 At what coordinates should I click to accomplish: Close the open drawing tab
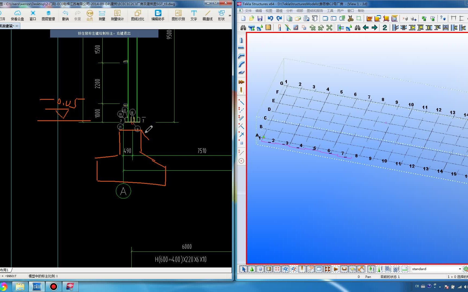click(17, 26)
